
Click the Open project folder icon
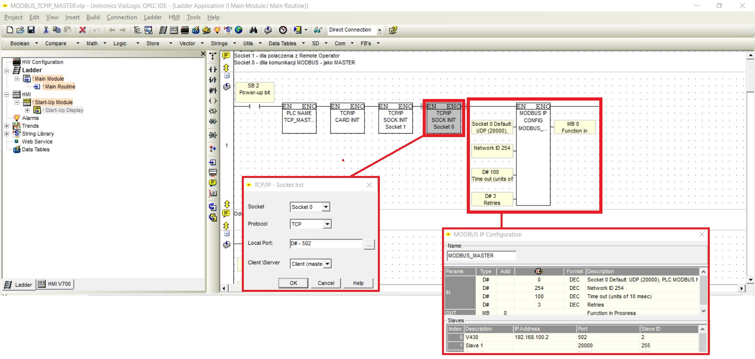point(20,30)
